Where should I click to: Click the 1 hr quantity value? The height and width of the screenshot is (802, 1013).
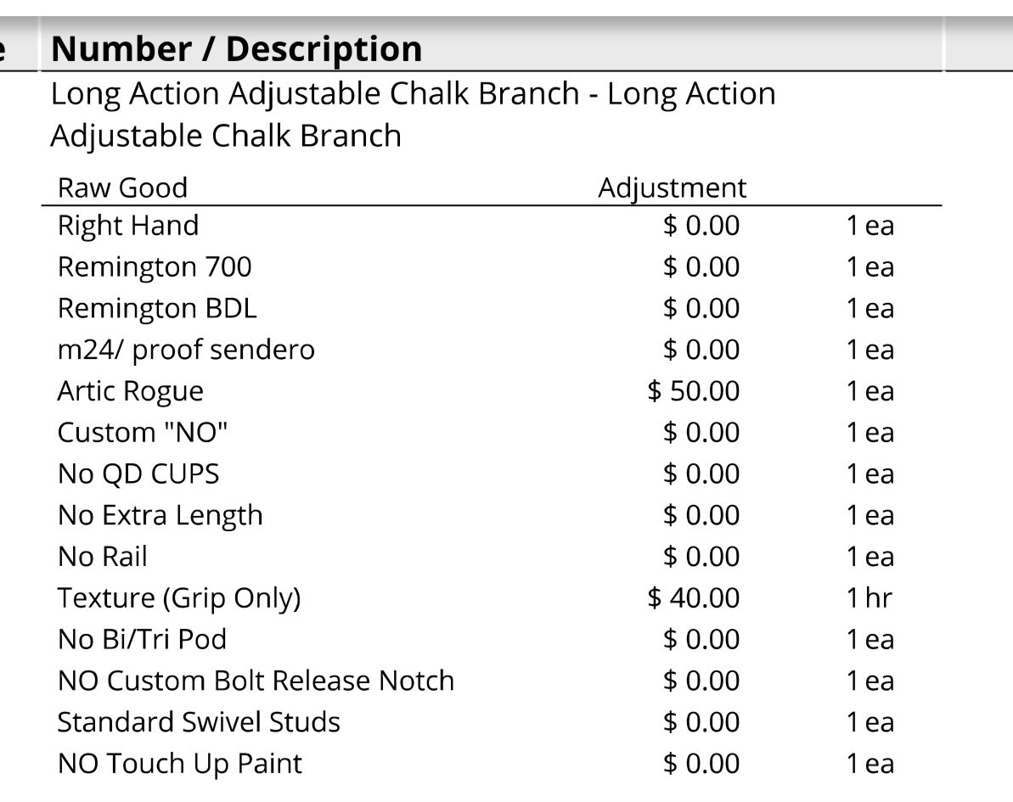869,598
